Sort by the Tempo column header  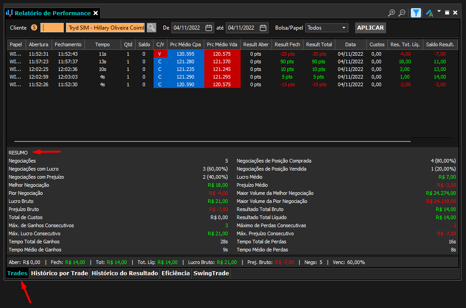point(102,44)
